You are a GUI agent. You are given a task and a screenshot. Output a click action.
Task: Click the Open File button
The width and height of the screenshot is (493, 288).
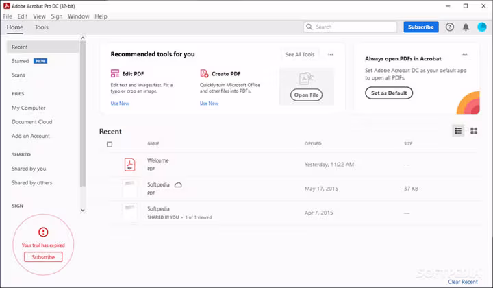pos(306,95)
